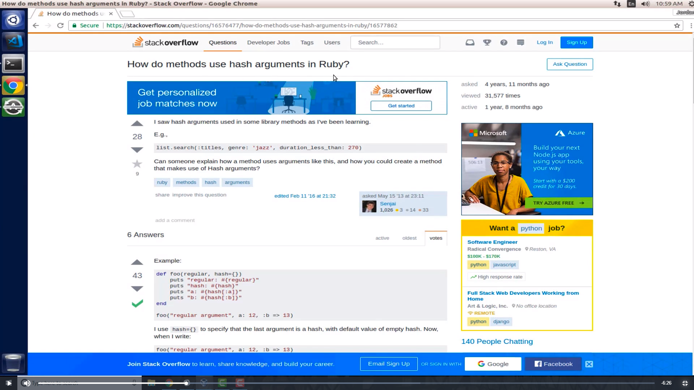Click the volume icon in system tray
Screen dimensions: 694x390
pyautogui.click(x=645, y=4)
